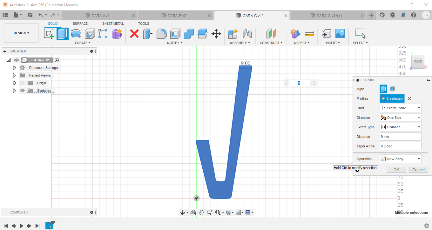
Task: Select the Move/Copy arrows tool
Action: coord(216,33)
